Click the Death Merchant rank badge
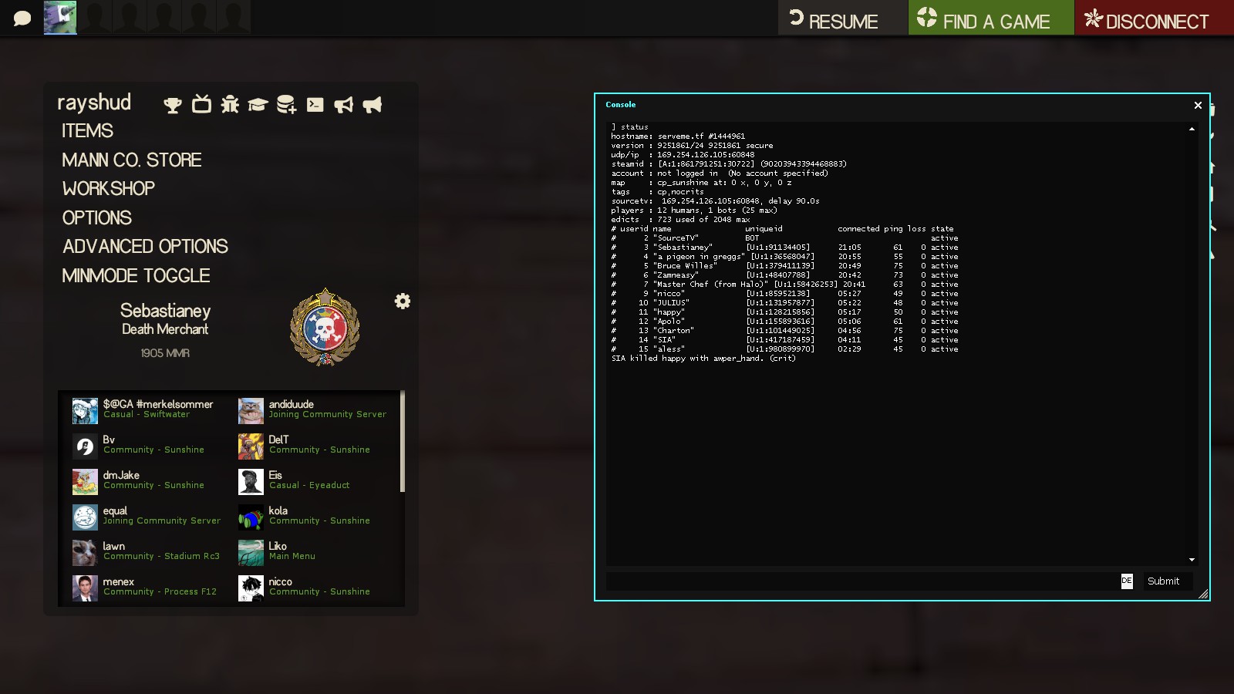 (x=325, y=328)
